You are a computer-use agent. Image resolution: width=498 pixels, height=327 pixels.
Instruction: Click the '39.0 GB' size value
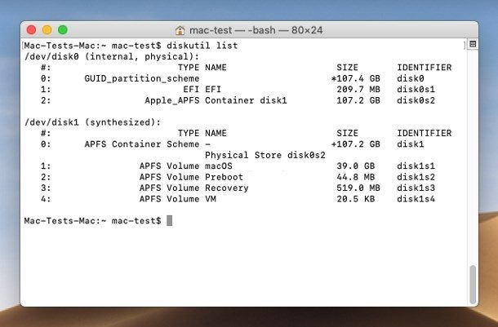(x=356, y=166)
